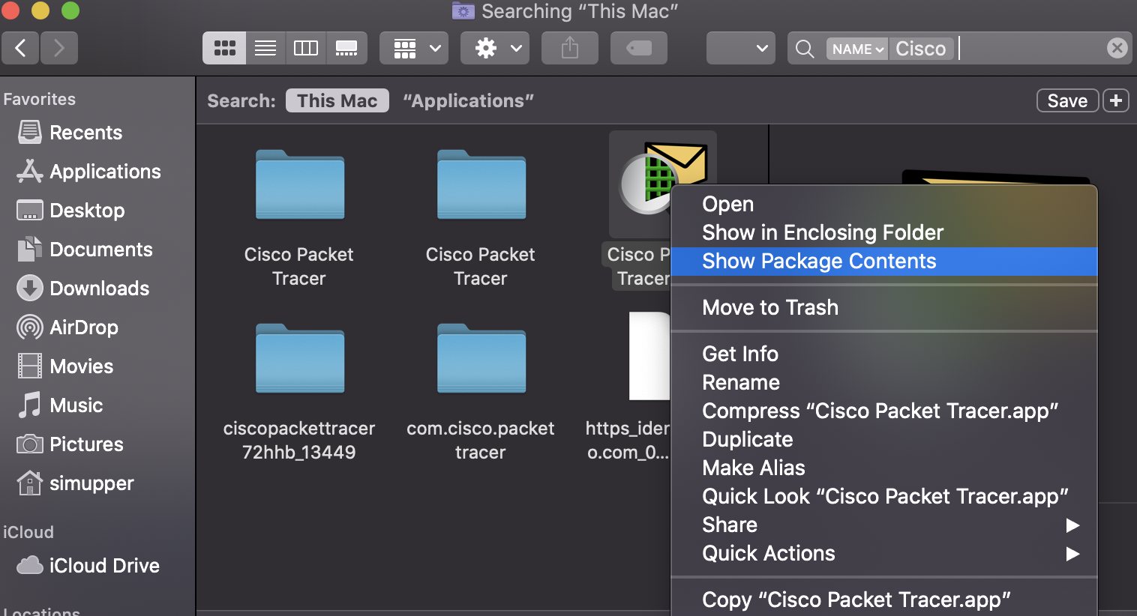Choose Rename from context menu
This screenshot has height=616, width=1137.
pos(883,382)
